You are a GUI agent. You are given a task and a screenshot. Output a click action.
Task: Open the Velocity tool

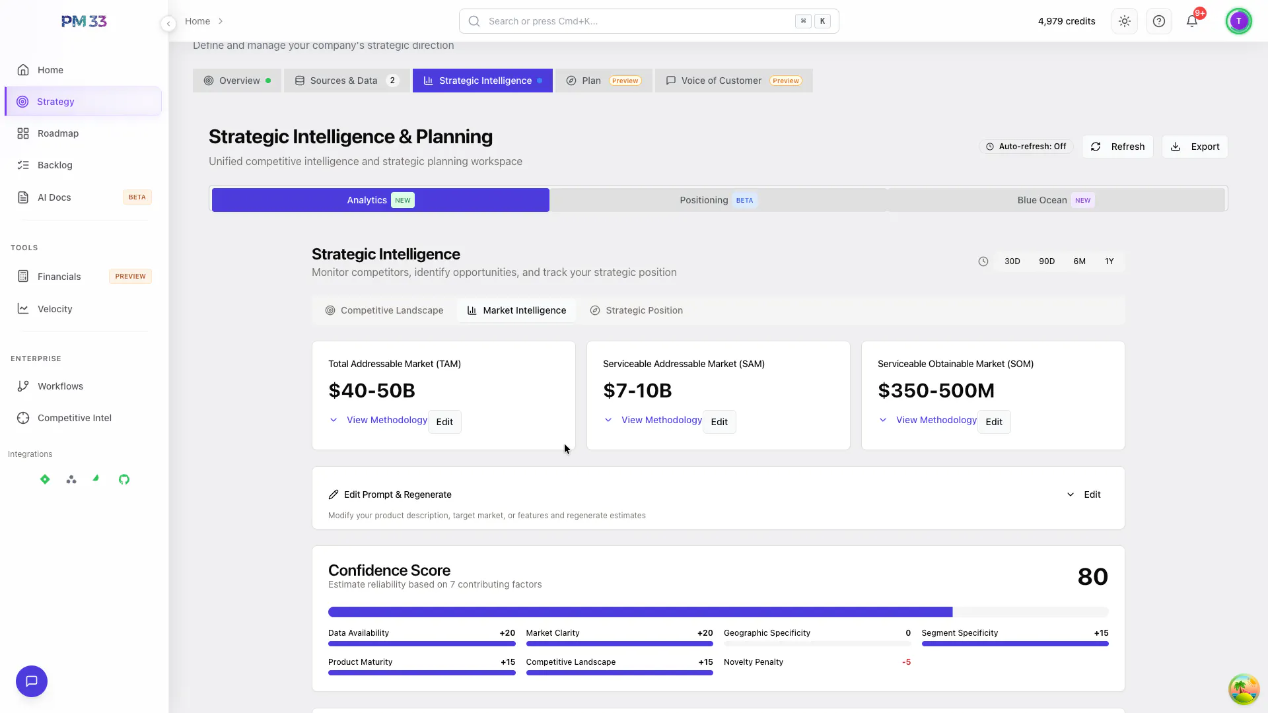point(83,309)
